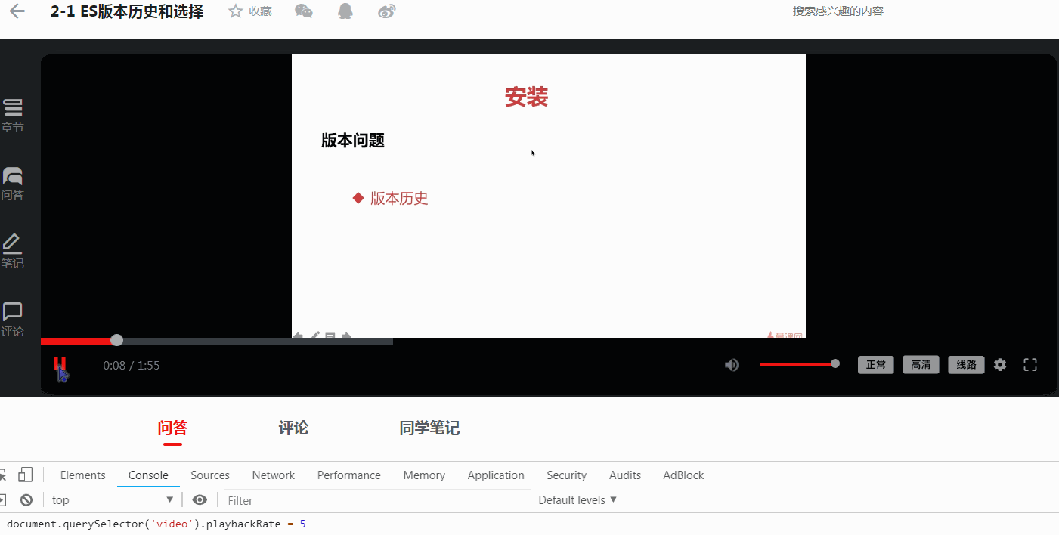The width and height of the screenshot is (1059, 535).
Task: Open the 评论 sidebar panel icon
Action: click(x=13, y=317)
